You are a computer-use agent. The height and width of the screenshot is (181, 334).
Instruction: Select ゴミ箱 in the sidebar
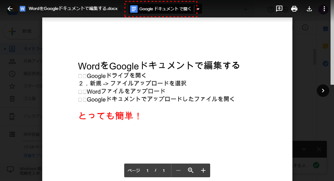point(30,99)
